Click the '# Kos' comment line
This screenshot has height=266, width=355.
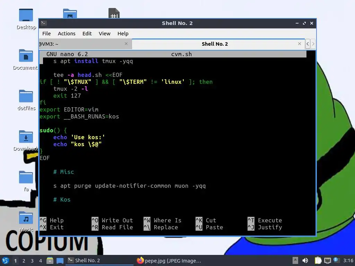tap(62, 199)
